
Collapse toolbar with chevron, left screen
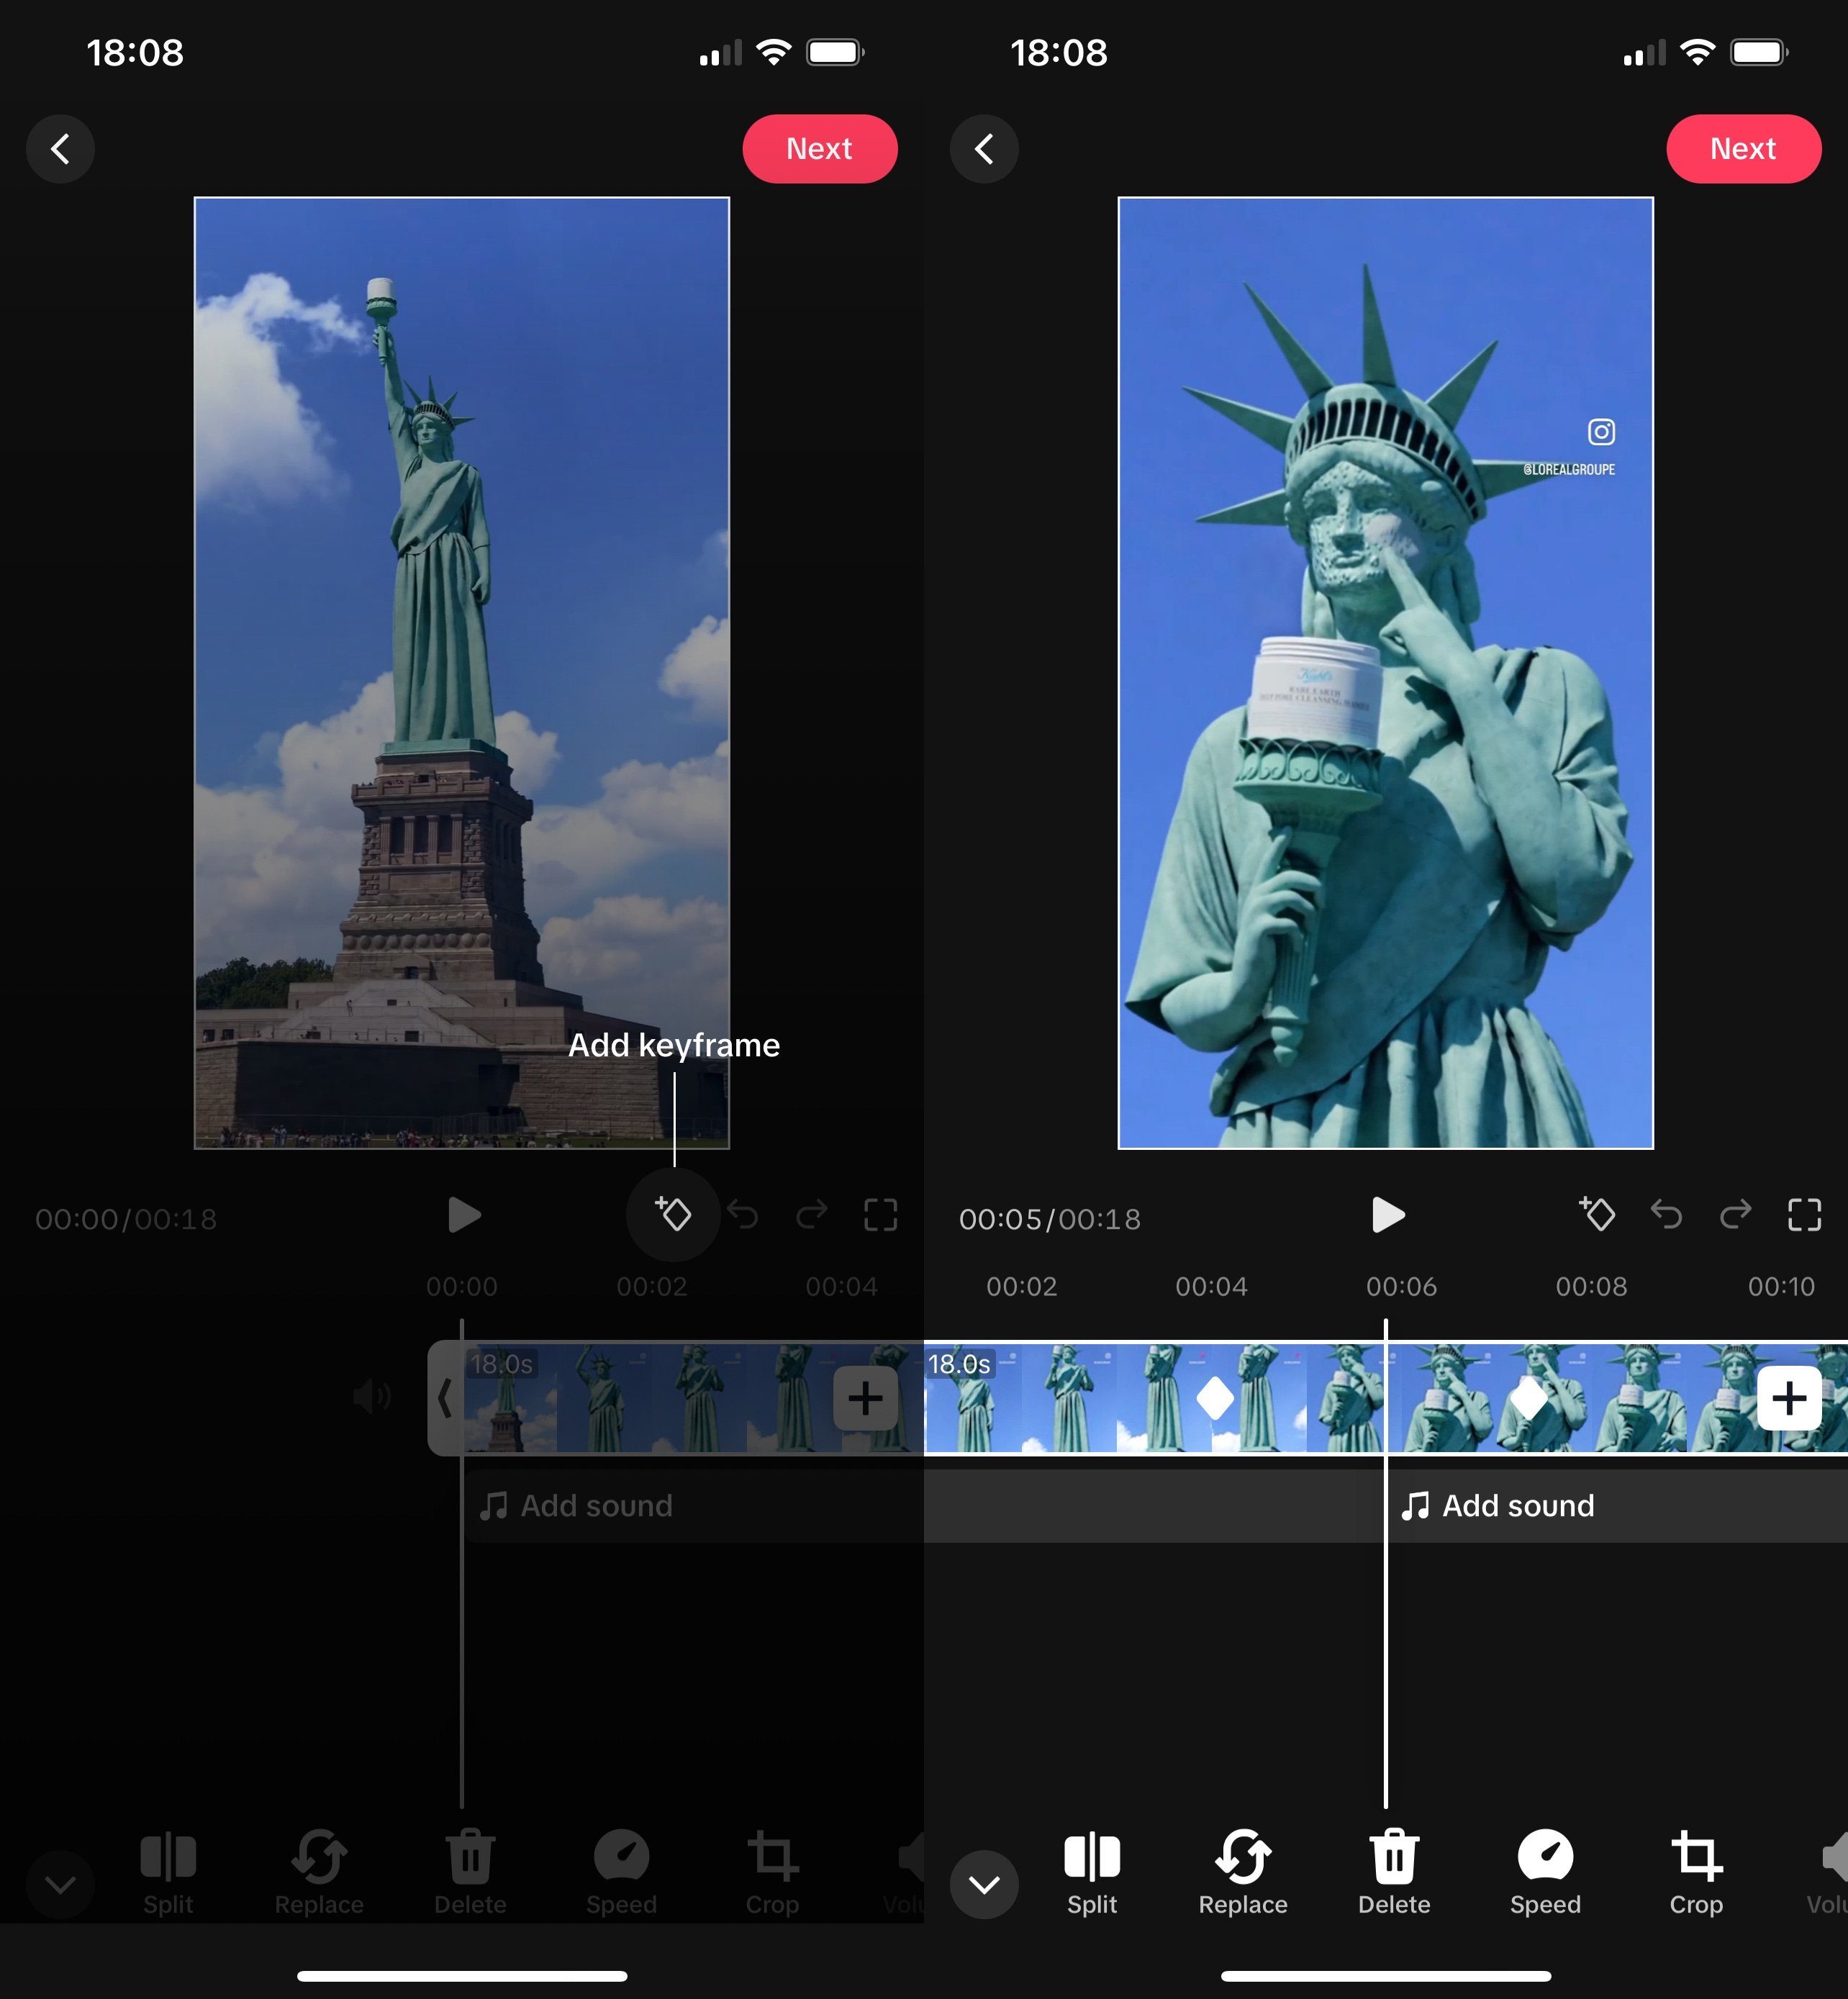[60, 1885]
